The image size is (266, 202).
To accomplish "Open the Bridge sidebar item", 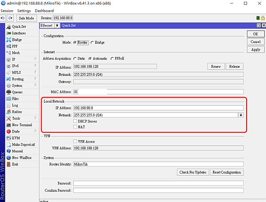I will pyautogui.click(x=22, y=40).
